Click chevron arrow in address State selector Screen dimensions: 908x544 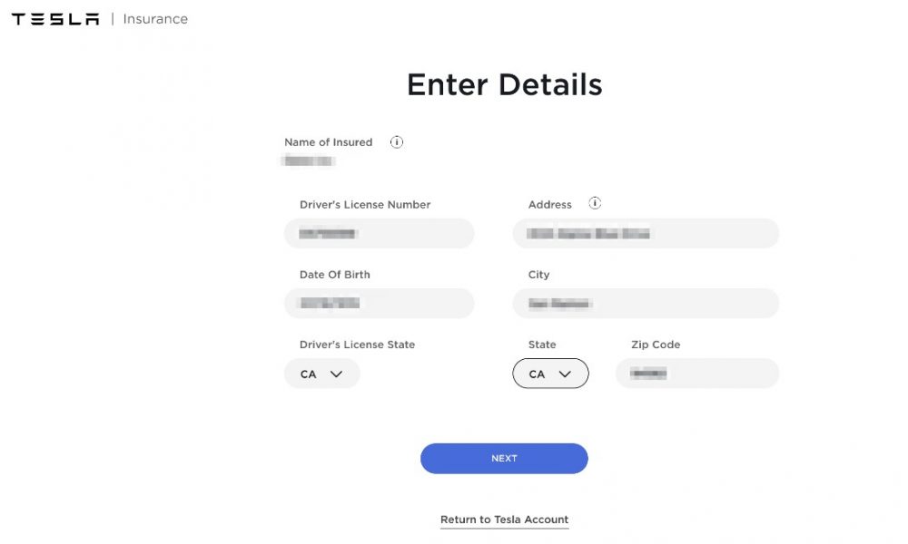coord(565,374)
